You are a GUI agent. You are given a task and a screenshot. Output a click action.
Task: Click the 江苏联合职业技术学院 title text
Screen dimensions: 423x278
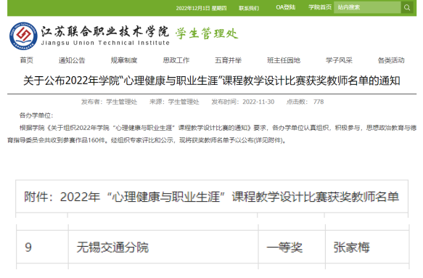(x=105, y=32)
